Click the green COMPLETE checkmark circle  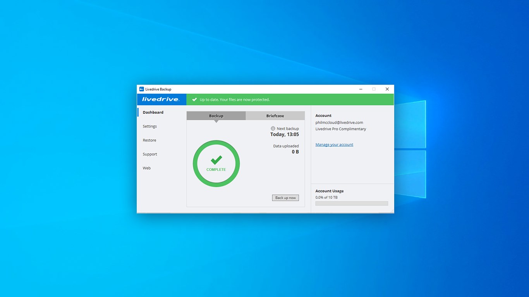click(216, 164)
